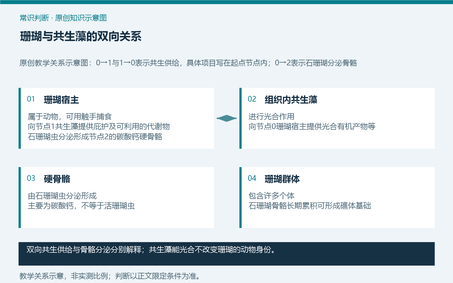
Task: Click the card heading 珊瑚群体
Action: [282, 179]
